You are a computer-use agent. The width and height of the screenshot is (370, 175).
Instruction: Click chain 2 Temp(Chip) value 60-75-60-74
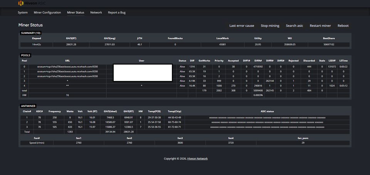pyautogui.click(x=174, y=122)
